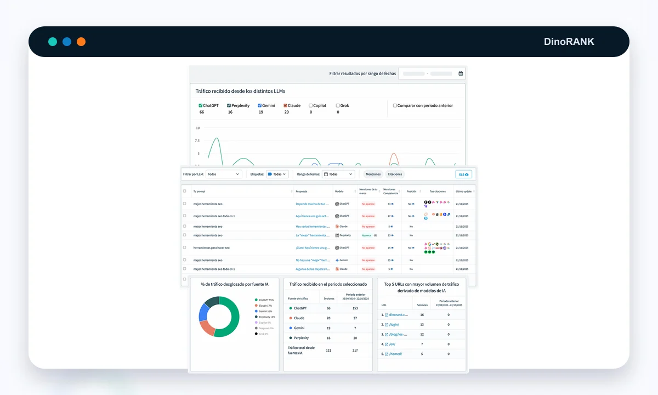Toggle Perplexity 13% in the donut legend

pyautogui.click(x=265, y=317)
